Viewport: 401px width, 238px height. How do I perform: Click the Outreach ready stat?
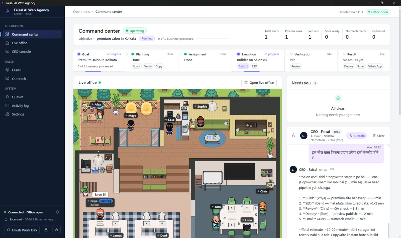coord(356,34)
